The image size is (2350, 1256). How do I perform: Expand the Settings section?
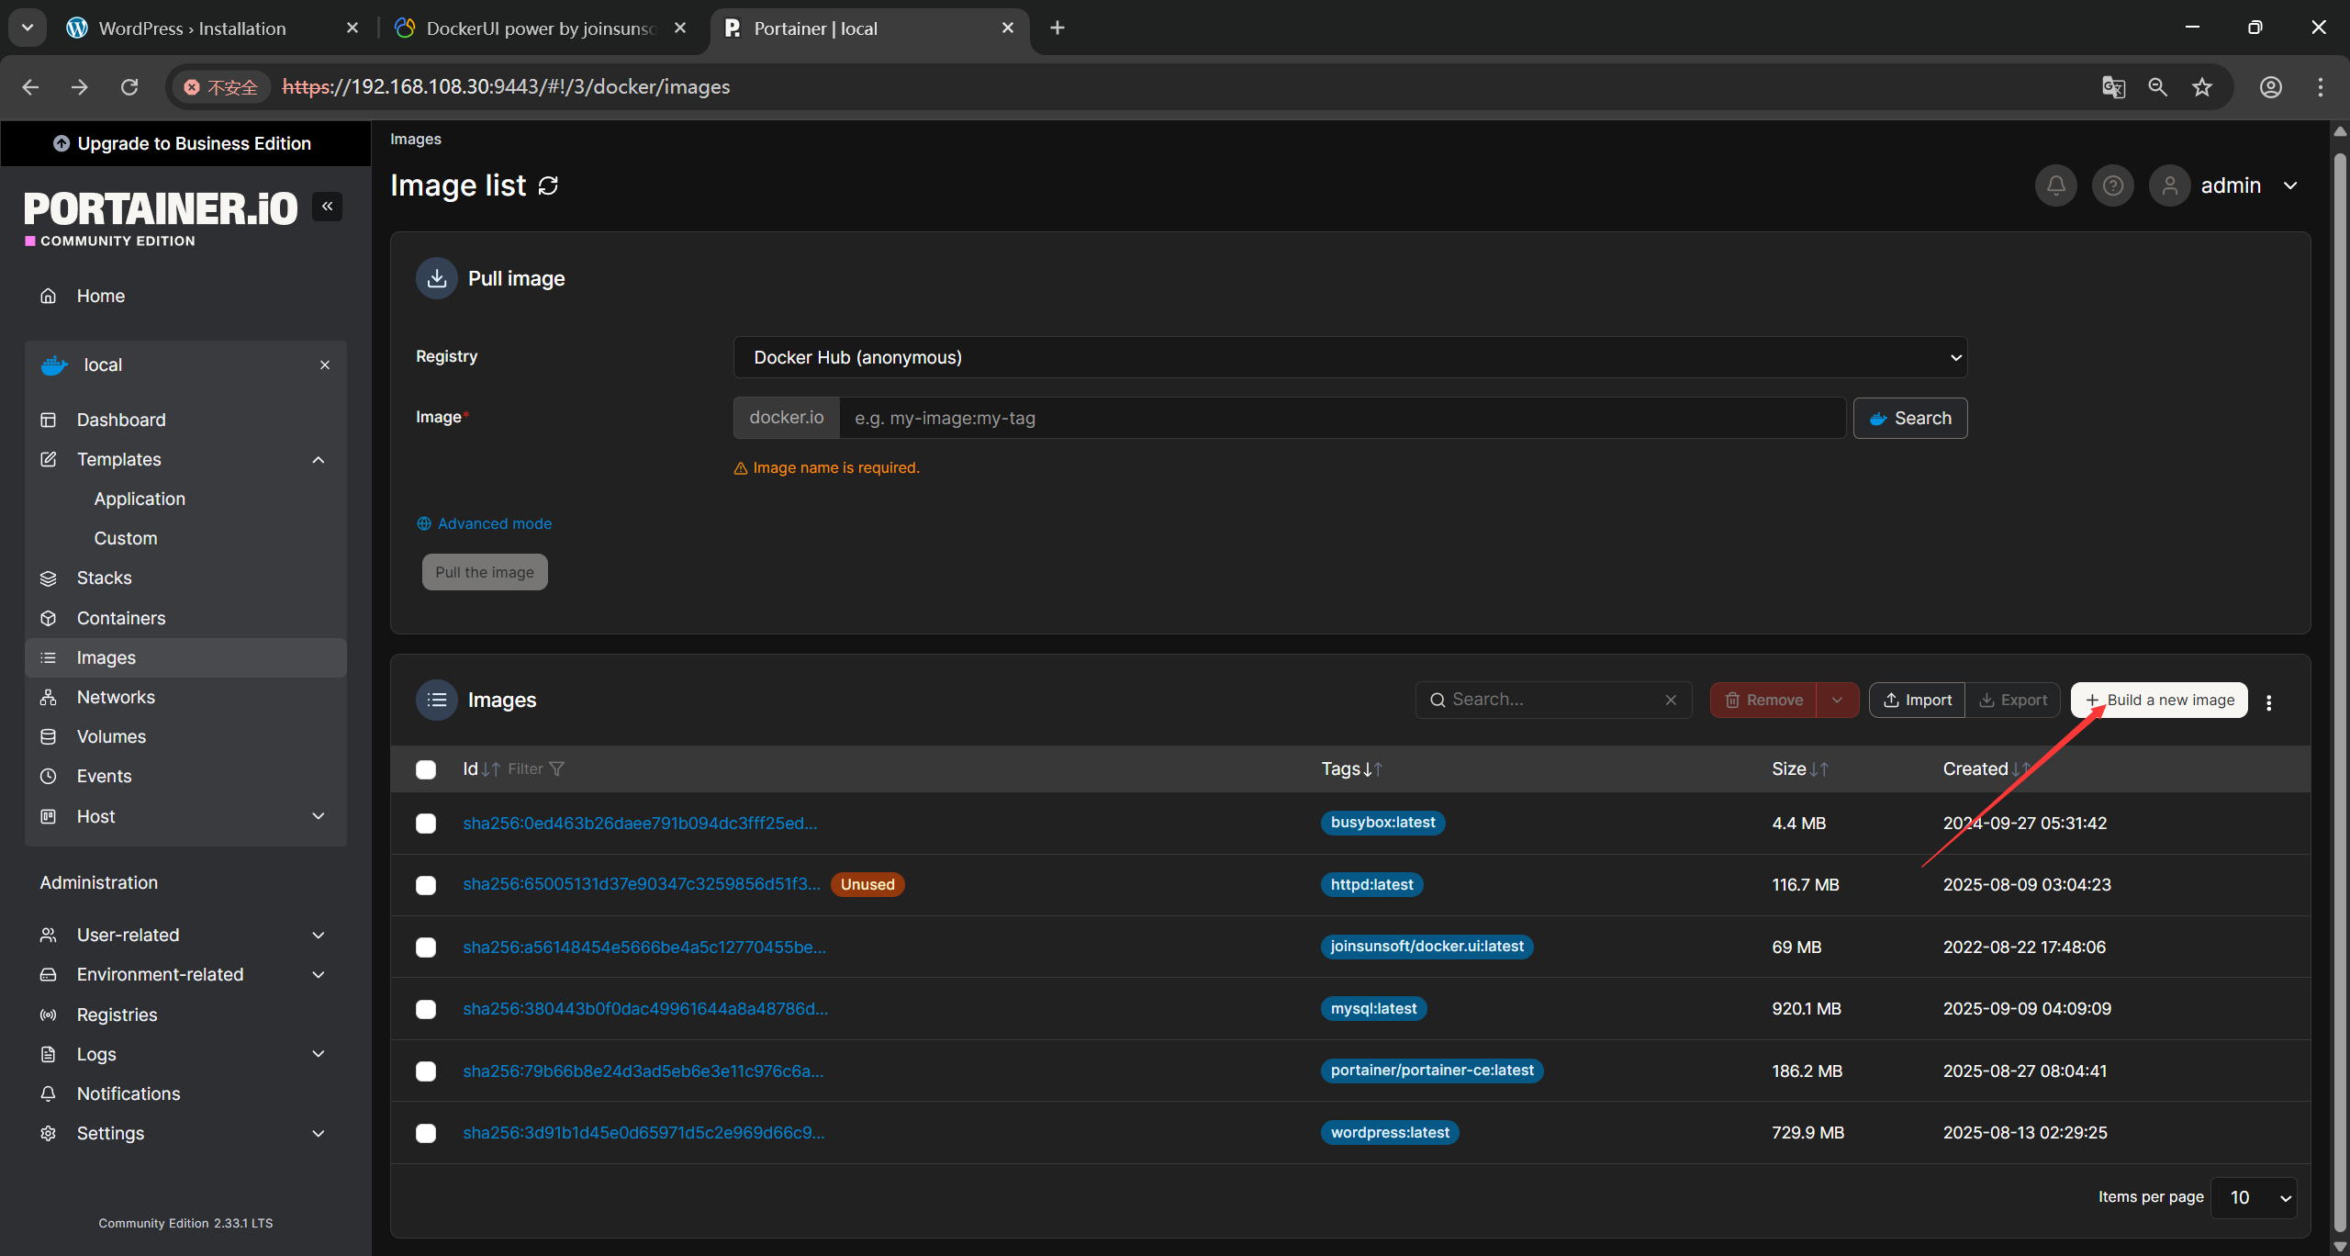point(319,1133)
